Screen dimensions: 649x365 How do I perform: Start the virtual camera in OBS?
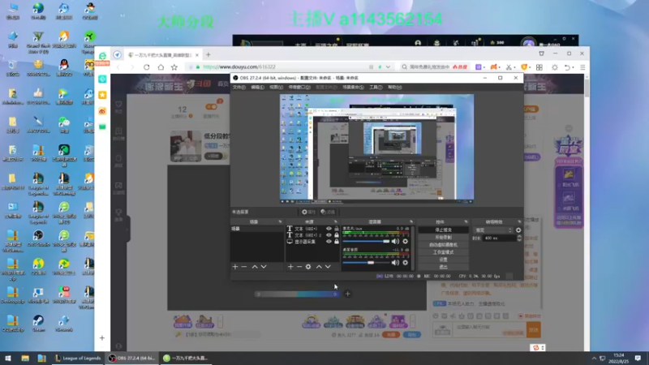click(x=443, y=245)
